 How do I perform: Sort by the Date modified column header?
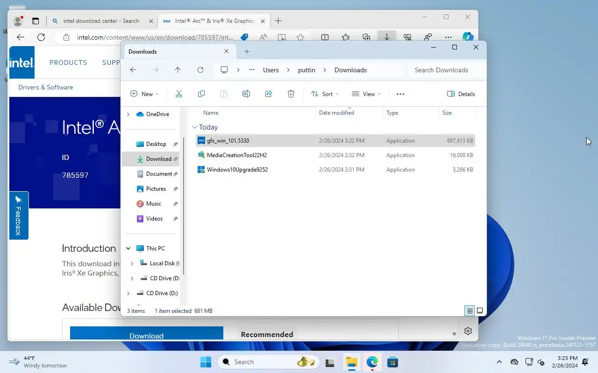349,113
